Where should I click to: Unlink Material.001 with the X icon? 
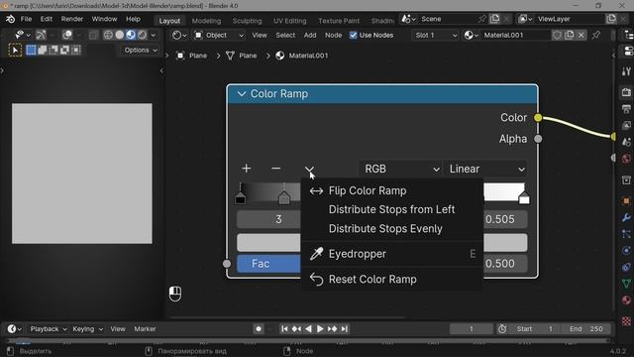[581, 36]
